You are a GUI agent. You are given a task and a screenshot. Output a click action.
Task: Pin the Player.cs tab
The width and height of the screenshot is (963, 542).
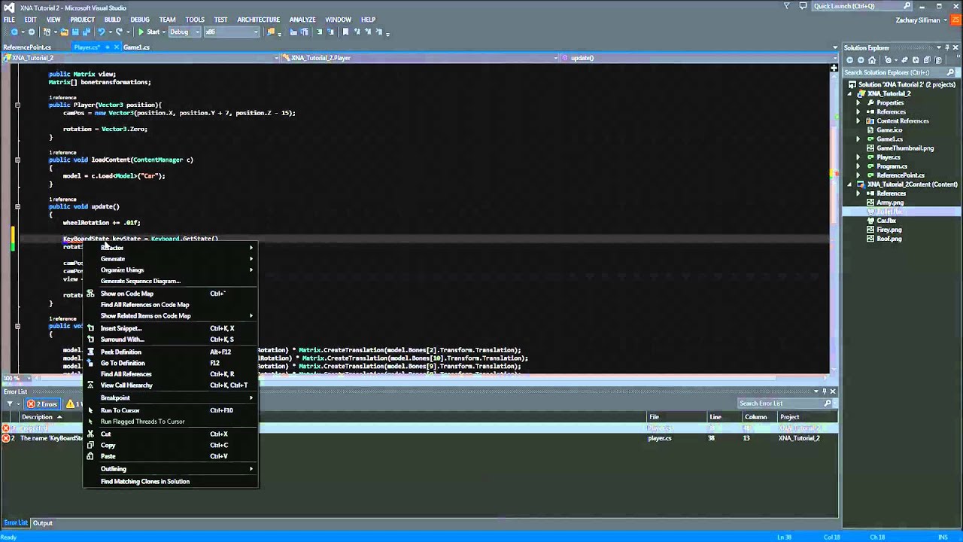[x=107, y=47]
